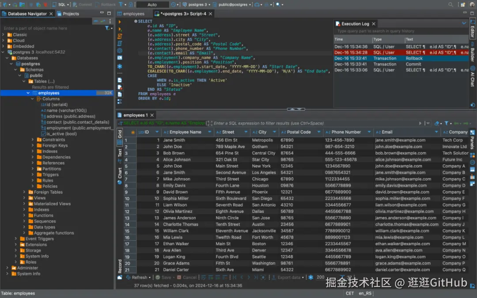Open the Auto transaction mode dropdown
Image resolution: width=477 pixels, height=298 pixels.
[x=152, y=4]
